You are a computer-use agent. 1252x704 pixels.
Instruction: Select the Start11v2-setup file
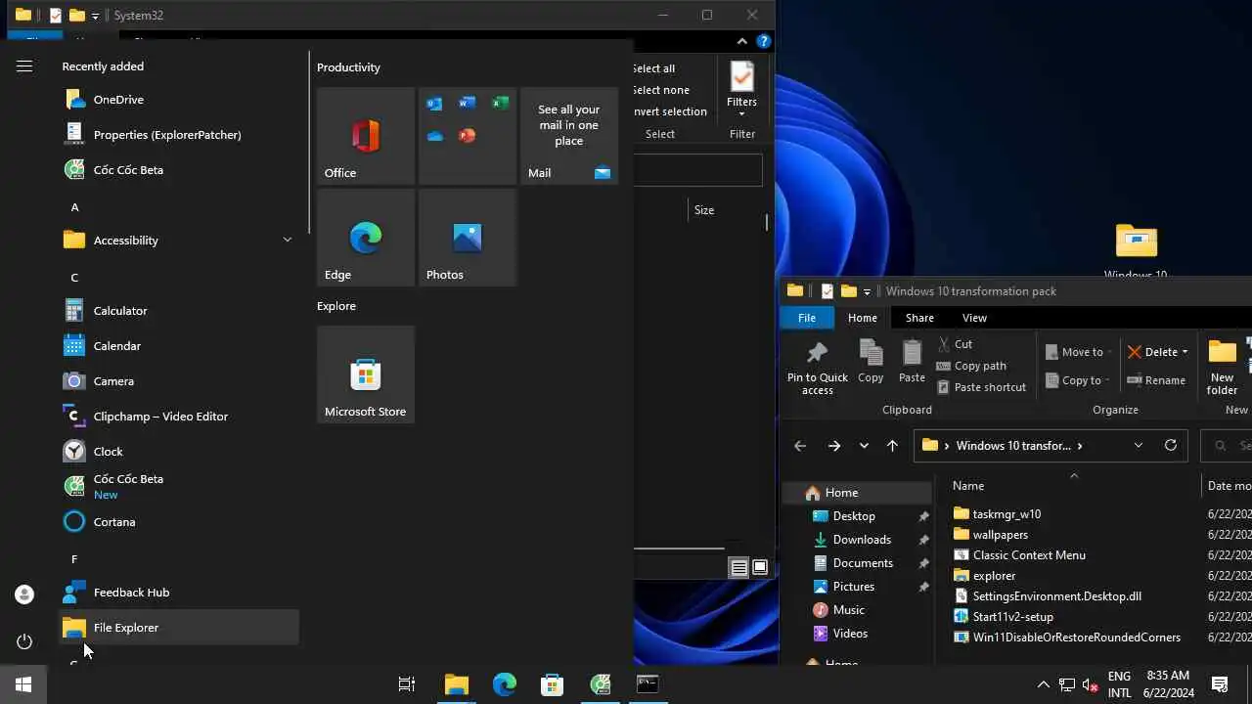(x=1013, y=617)
